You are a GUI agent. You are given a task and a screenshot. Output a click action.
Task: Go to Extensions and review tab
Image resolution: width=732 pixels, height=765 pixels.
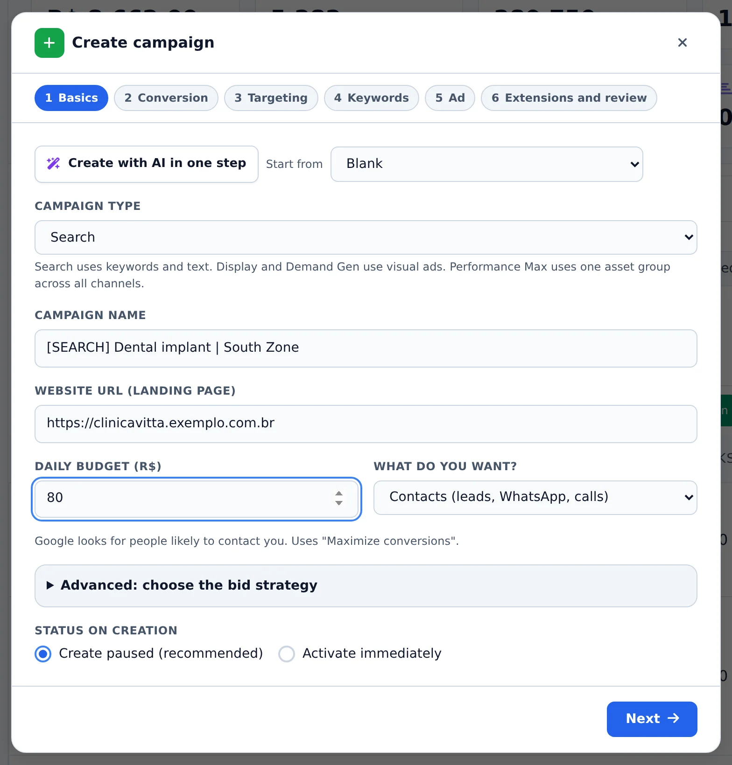569,98
